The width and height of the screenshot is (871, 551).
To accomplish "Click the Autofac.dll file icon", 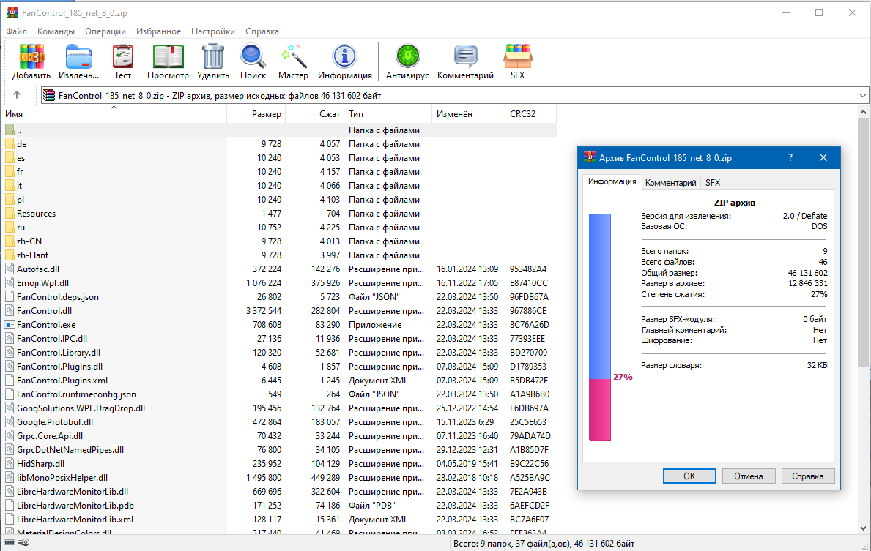I will (10, 269).
